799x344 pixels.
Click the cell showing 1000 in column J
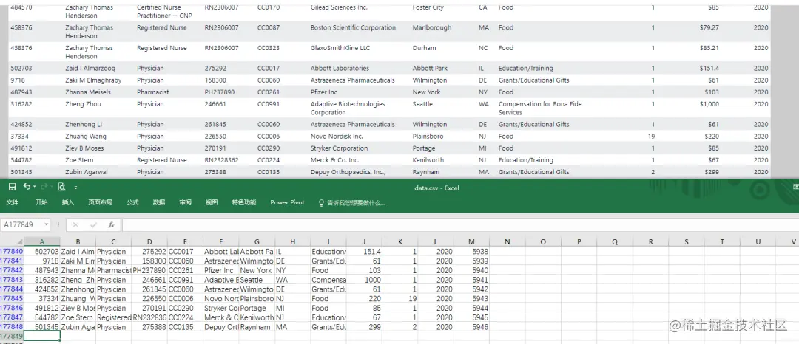pyautogui.click(x=364, y=280)
